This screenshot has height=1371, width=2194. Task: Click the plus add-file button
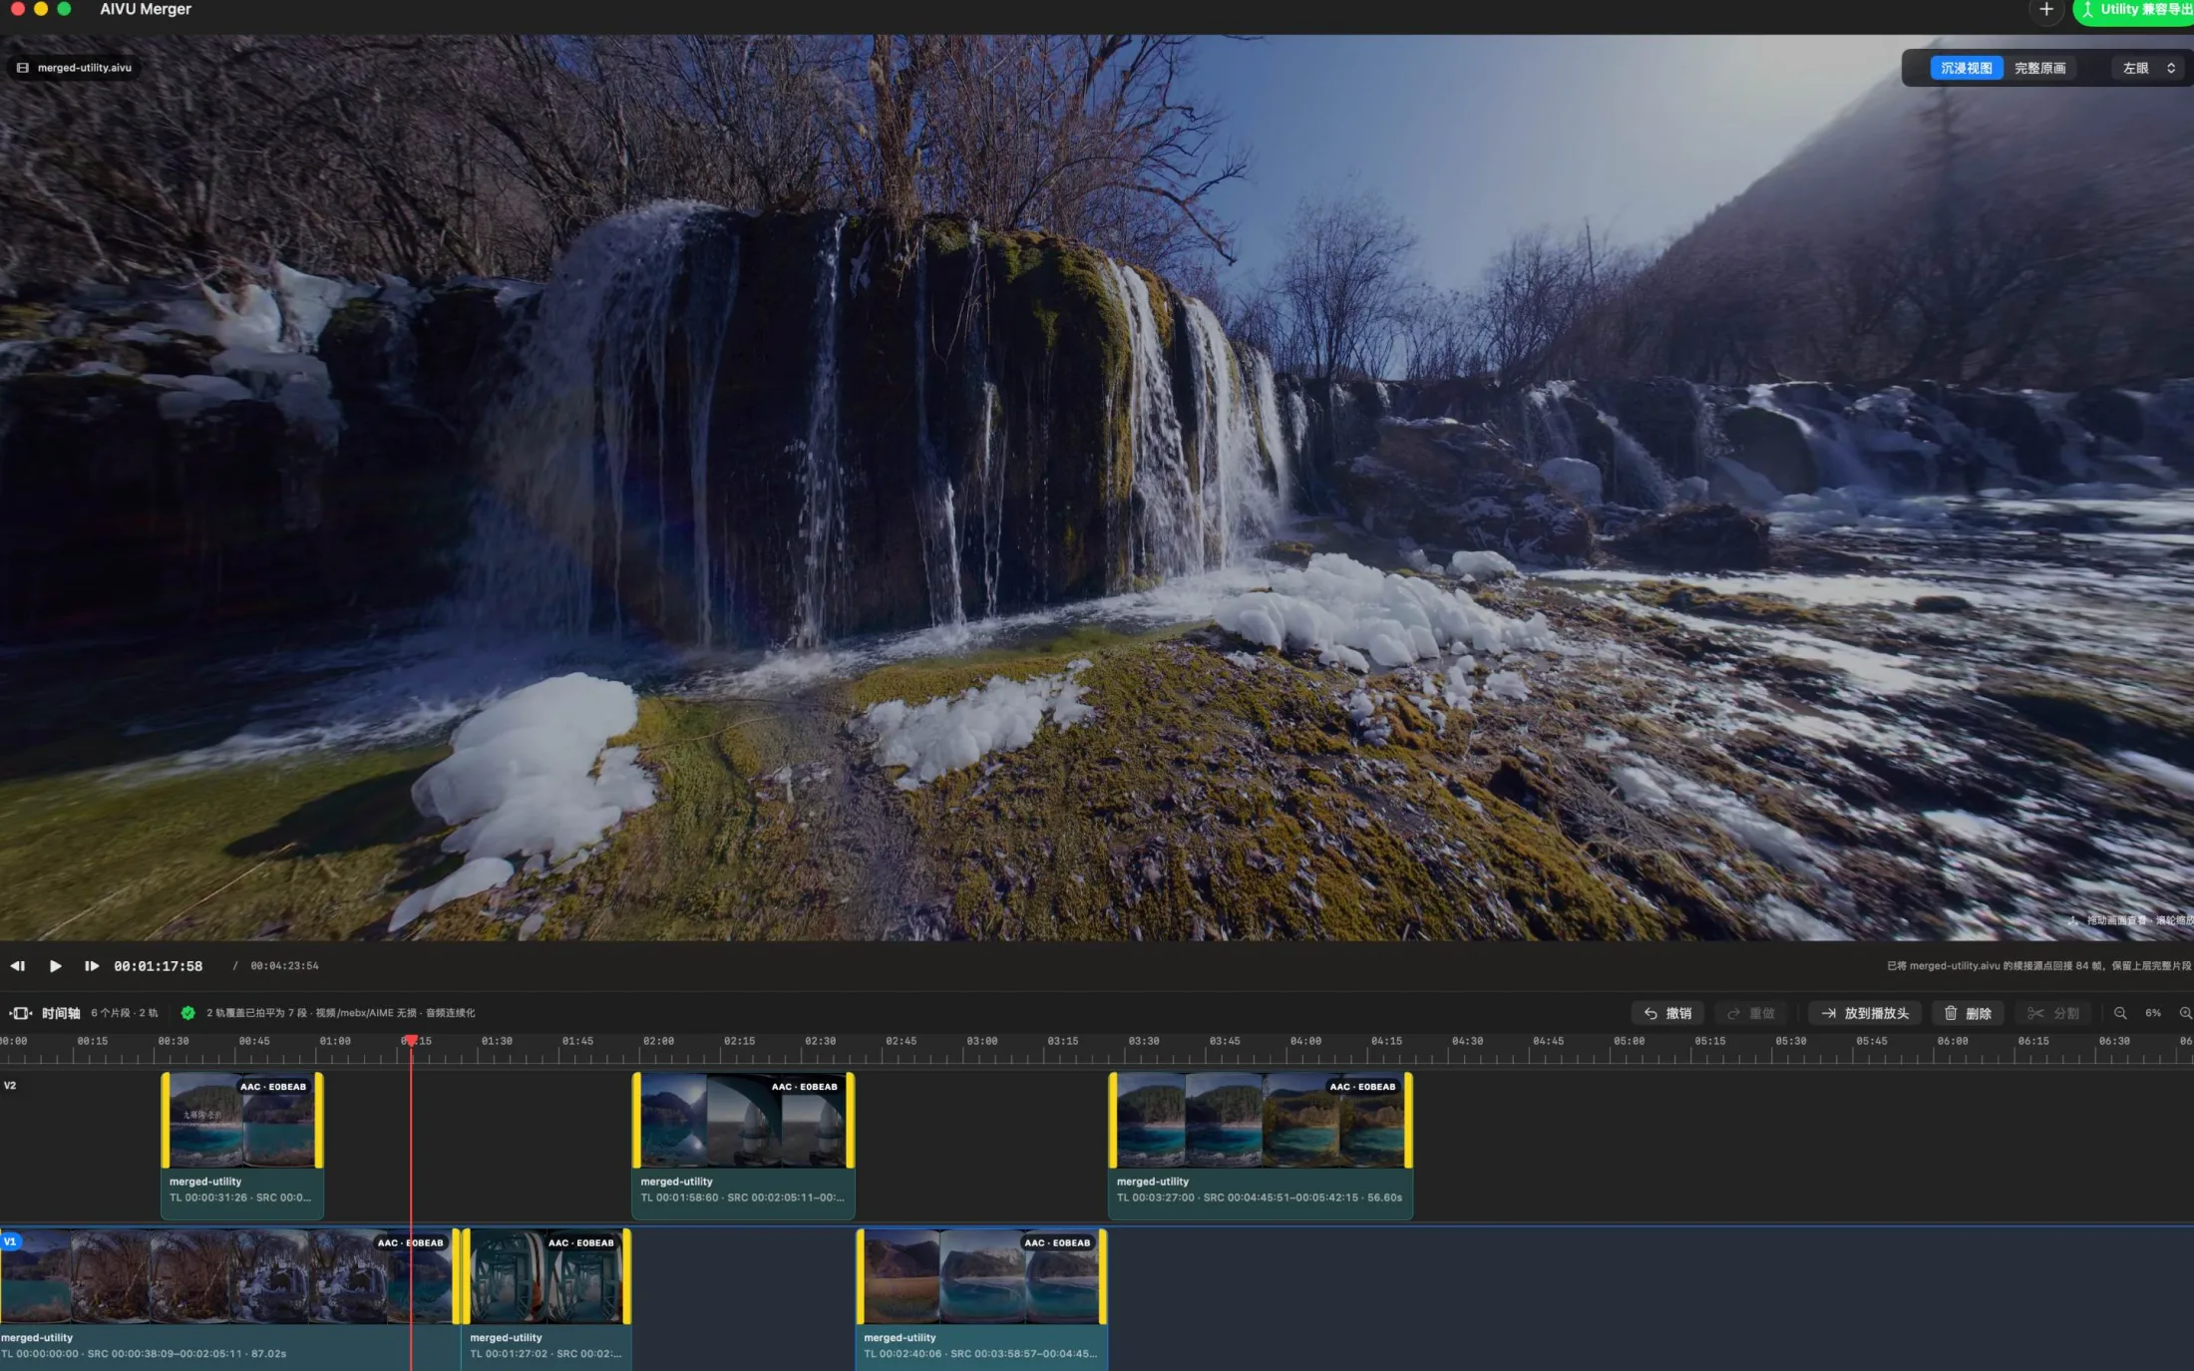(x=2045, y=10)
